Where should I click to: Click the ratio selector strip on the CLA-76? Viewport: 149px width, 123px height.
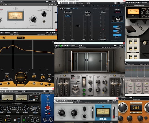(x=92, y=112)
